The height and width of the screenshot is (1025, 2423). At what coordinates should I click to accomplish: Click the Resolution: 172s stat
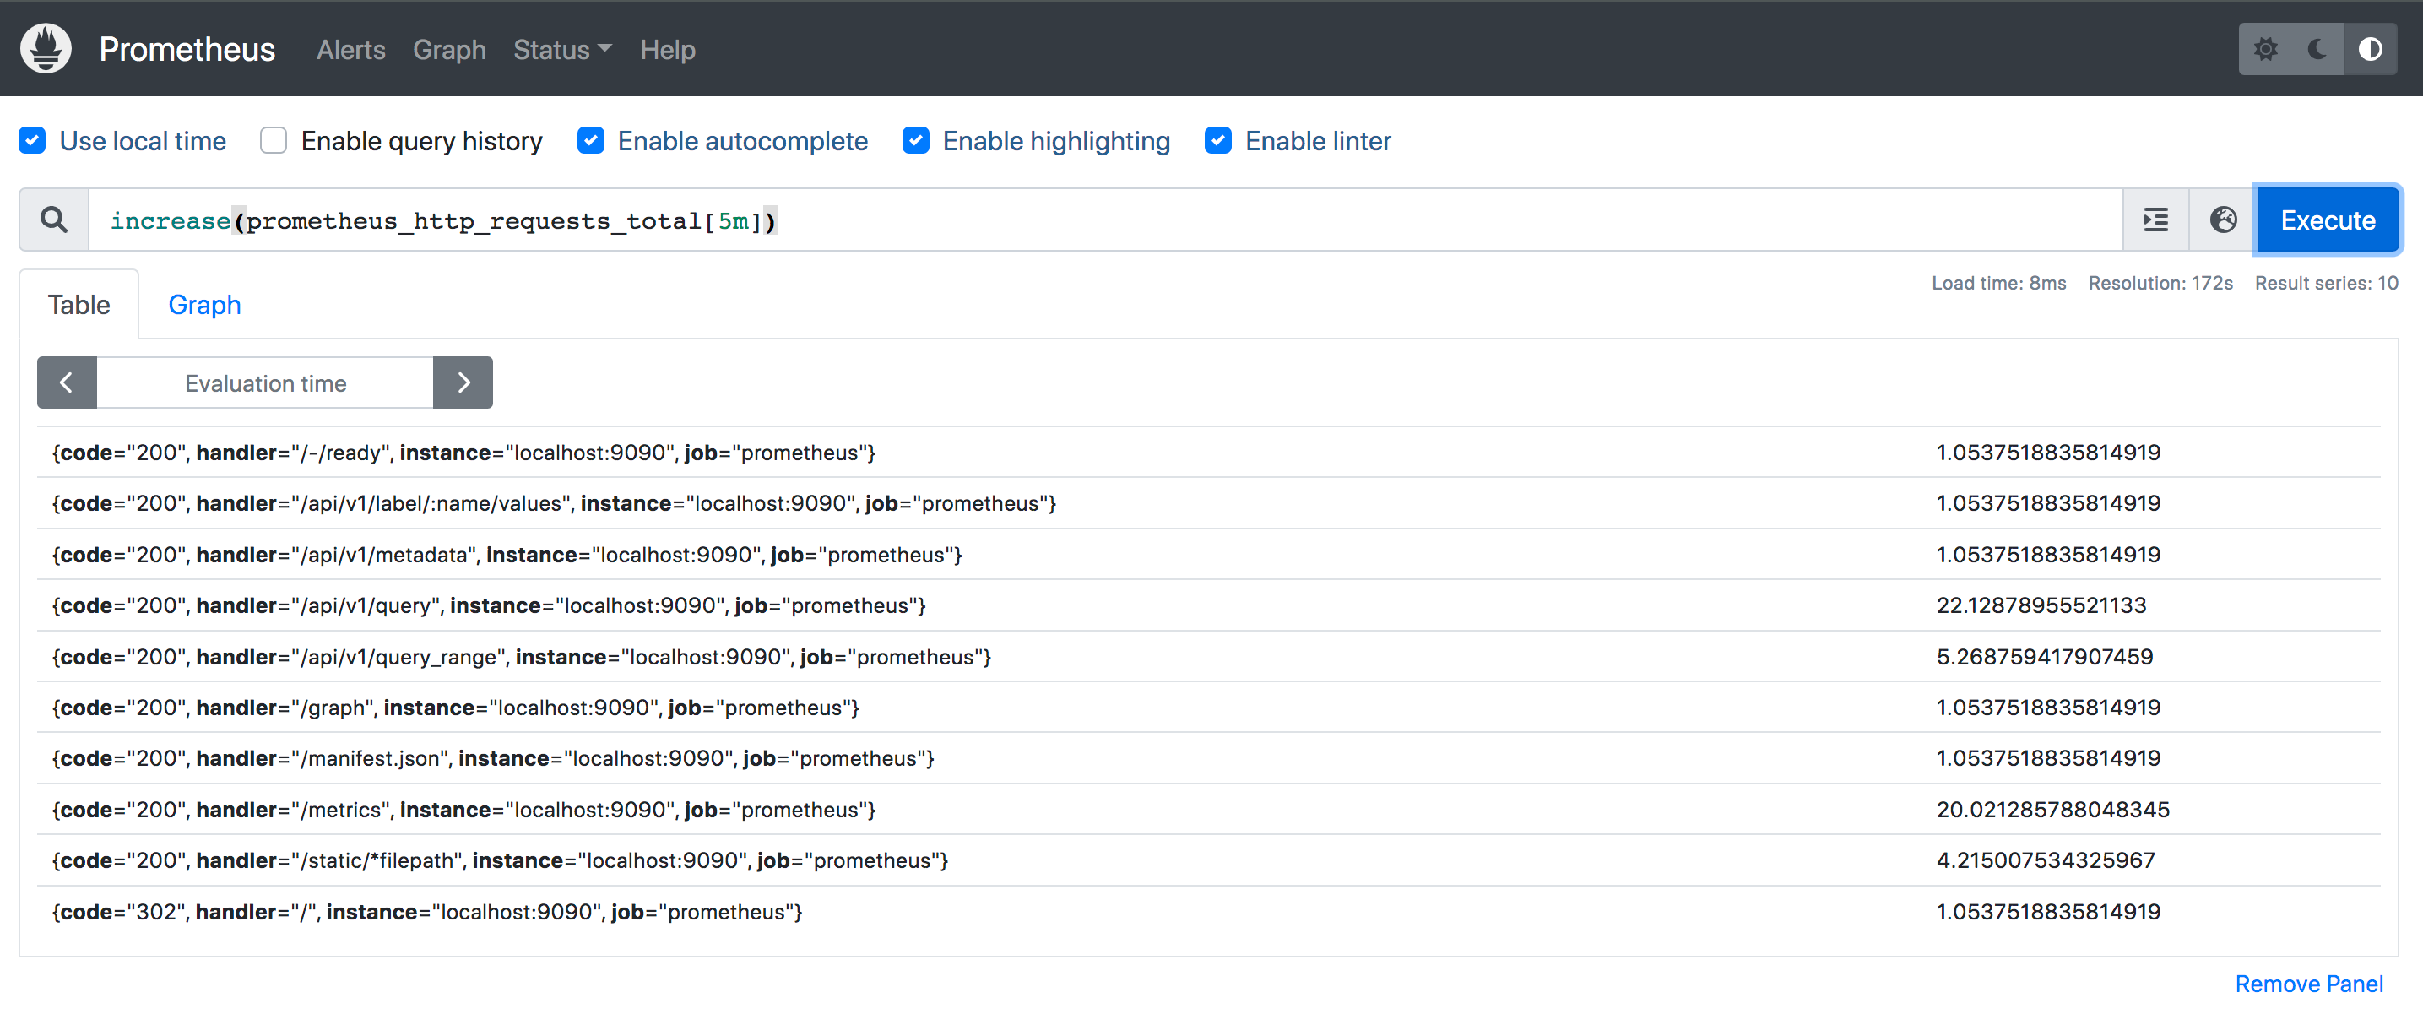(2160, 283)
